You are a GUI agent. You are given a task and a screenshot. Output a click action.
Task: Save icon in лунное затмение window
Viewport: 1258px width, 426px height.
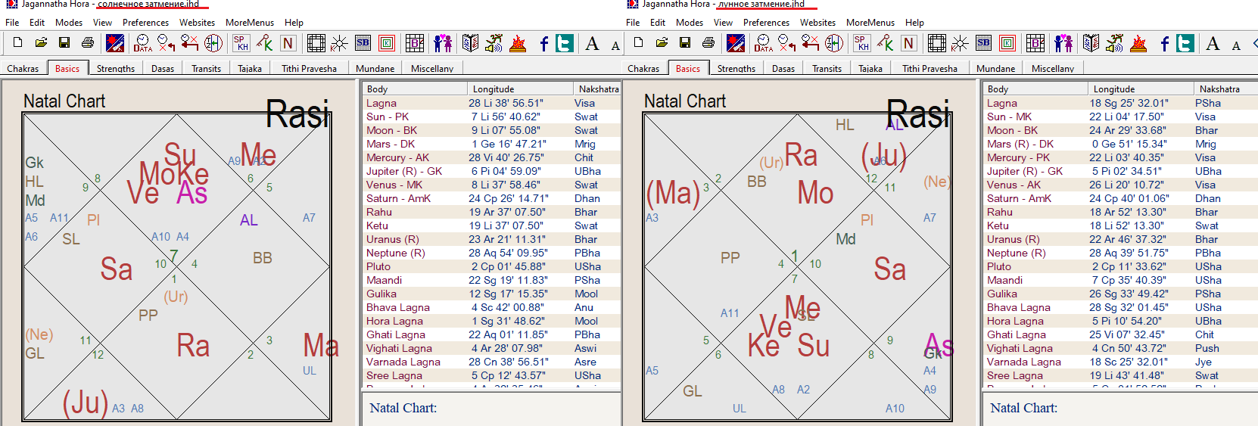tap(685, 43)
